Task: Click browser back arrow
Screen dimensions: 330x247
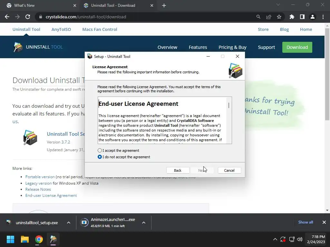Action: [x=7, y=17]
